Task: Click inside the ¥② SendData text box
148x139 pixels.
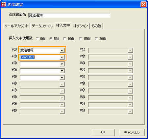Action: tap(40, 57)
